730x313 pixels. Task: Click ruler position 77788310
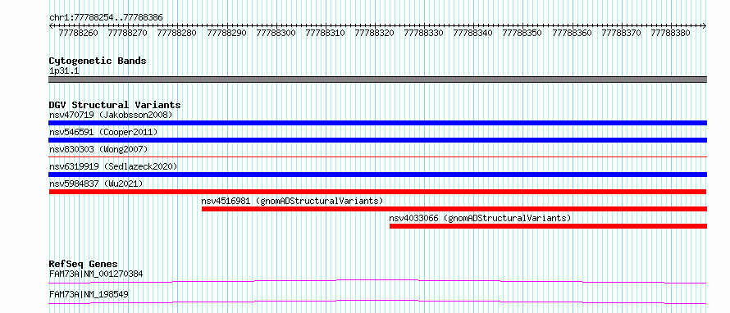(x=326, y=34)
